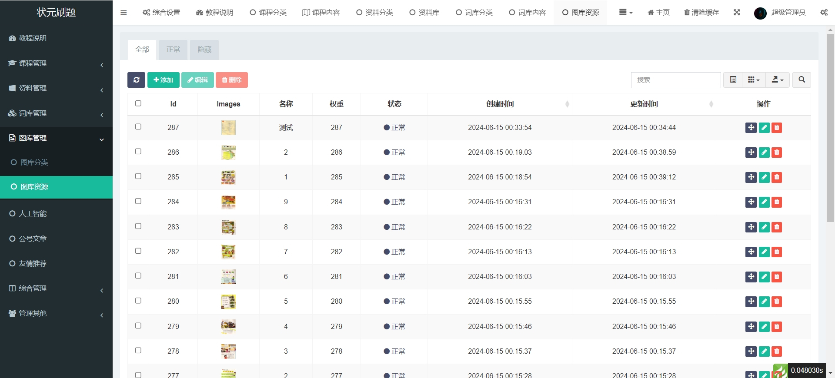Open the export data dropdown
This screenshot has width=835, height=378.
coord(778,80)
